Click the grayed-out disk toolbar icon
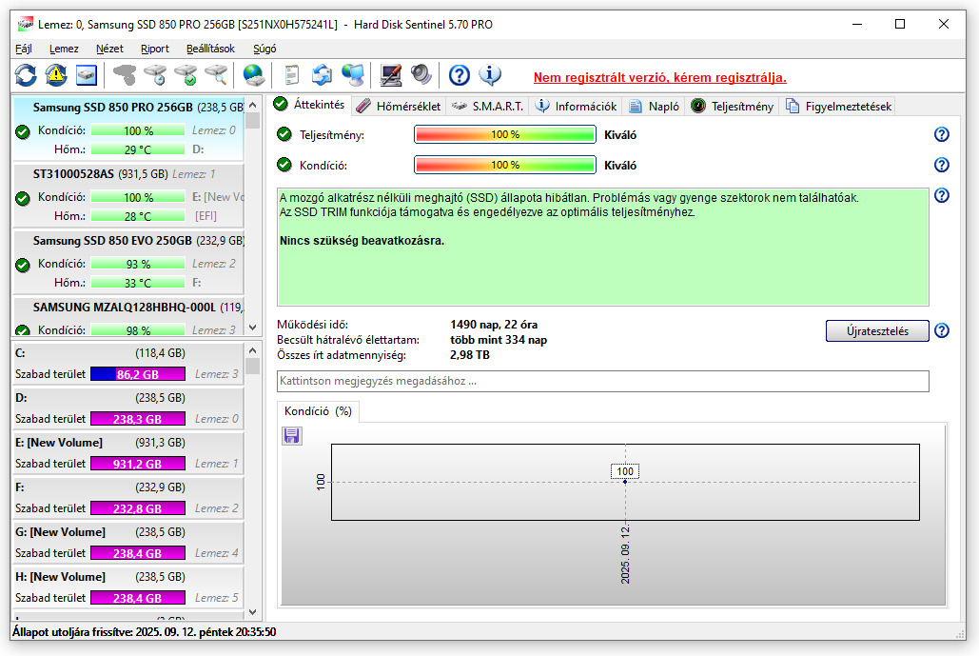Image resolution: width=979 pixels, height=656 pixels. (x=125, y=75)
